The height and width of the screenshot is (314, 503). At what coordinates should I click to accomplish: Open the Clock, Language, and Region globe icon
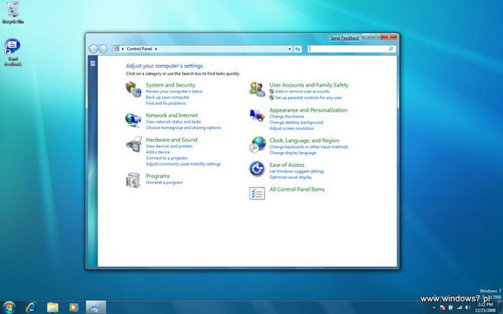pyautogui.click(x=257, y=145)
